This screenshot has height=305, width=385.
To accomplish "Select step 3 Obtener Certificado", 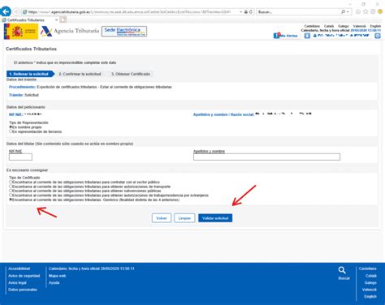I will tap(131, 74).
